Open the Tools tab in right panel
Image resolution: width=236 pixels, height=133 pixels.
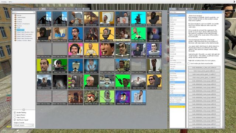click(173, 9)
